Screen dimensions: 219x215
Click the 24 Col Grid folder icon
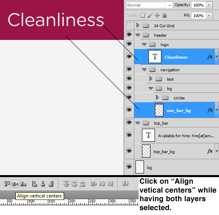pyautogui.click(x=146, y=26)
